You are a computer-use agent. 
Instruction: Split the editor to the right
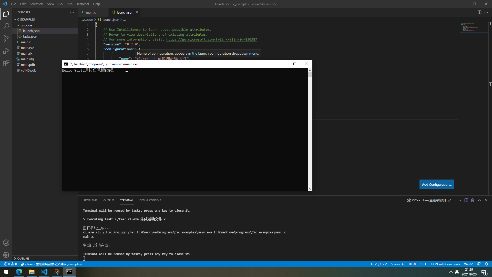click(479, 12)
